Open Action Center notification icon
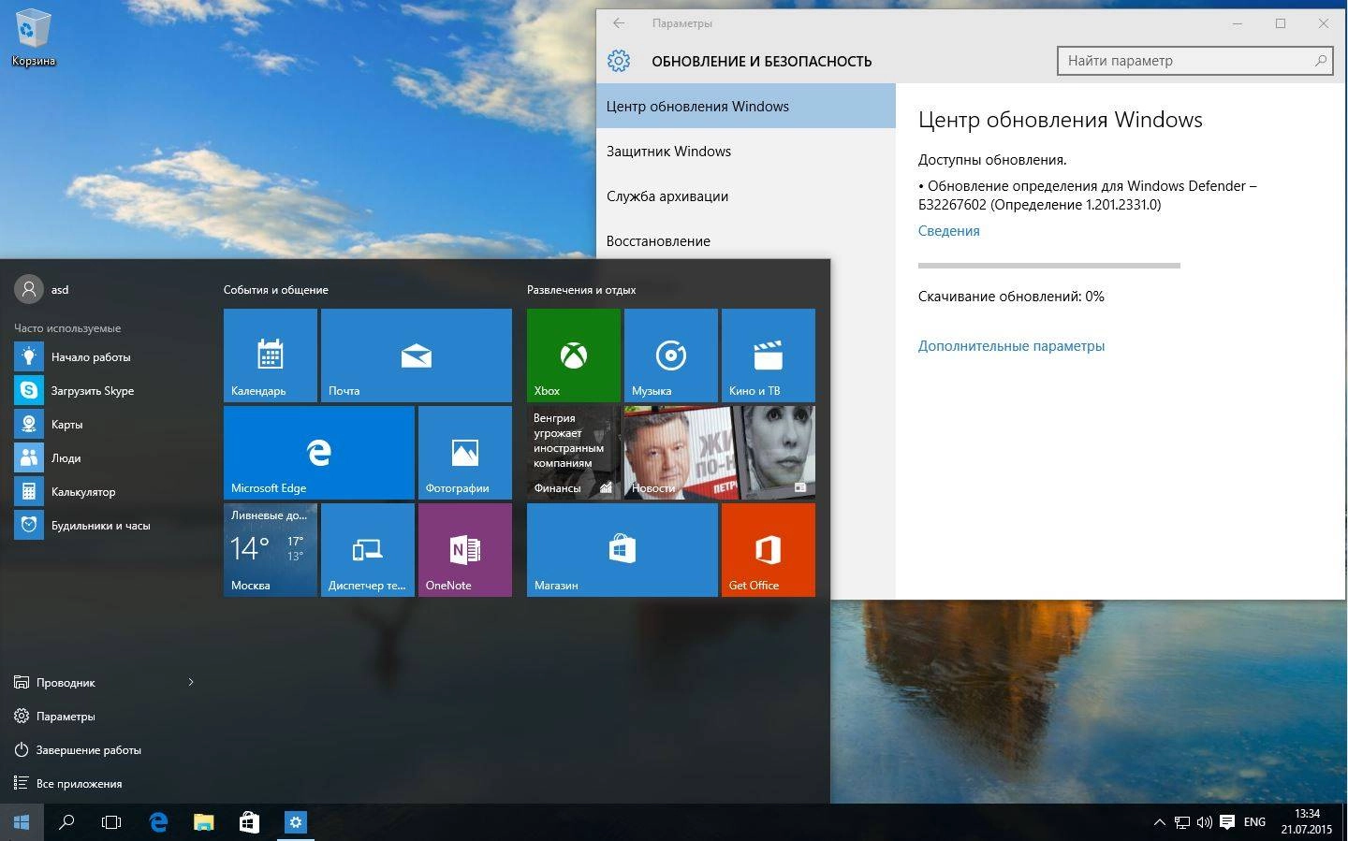 click(1227, 823)
